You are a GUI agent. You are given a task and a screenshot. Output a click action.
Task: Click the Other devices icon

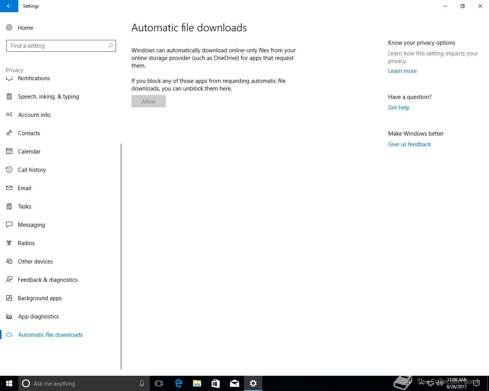click(x=9, y=262)
